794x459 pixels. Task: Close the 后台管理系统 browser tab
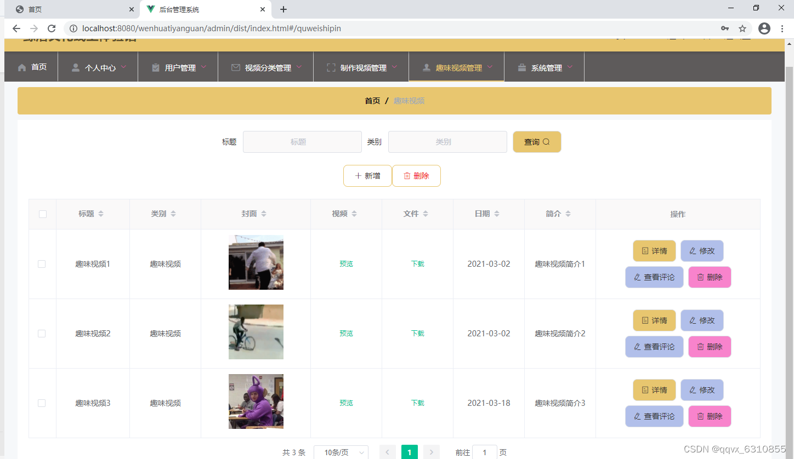click(x=263, y=9)
